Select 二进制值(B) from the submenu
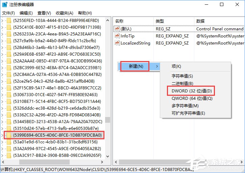 [x=195, y=83]
